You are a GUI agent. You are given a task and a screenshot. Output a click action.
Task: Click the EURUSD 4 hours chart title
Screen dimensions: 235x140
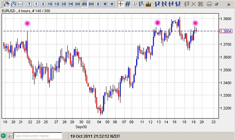click(26, 11)
